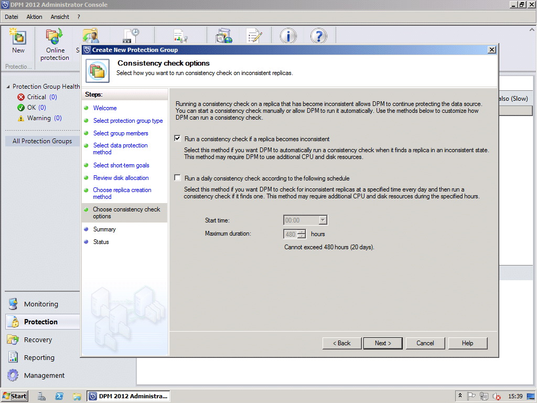Open the blue info circle ribbon icon
The height and width of the screenshot is (403, 537).
point(288,36)
